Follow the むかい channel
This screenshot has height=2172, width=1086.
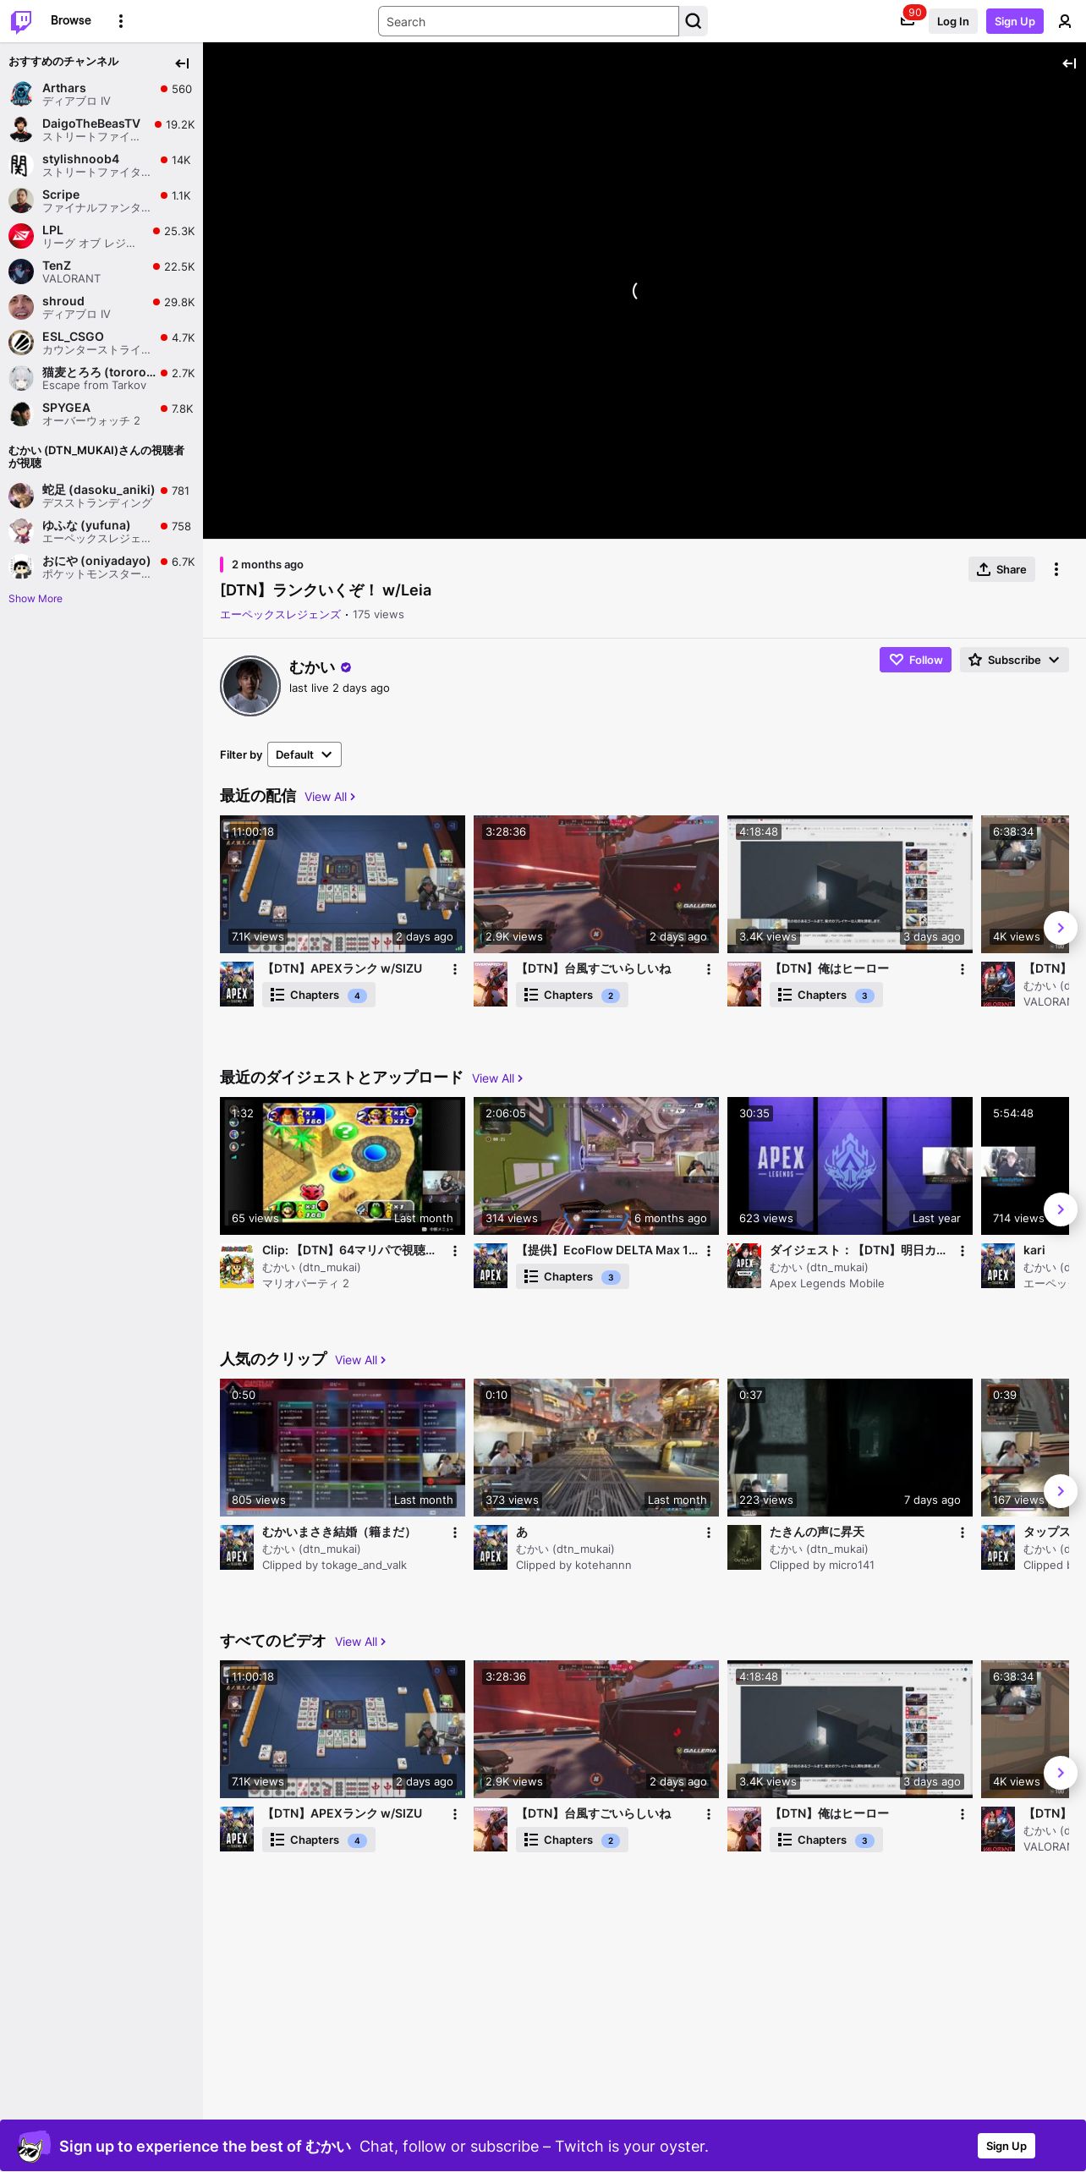[x=915, y=660]
